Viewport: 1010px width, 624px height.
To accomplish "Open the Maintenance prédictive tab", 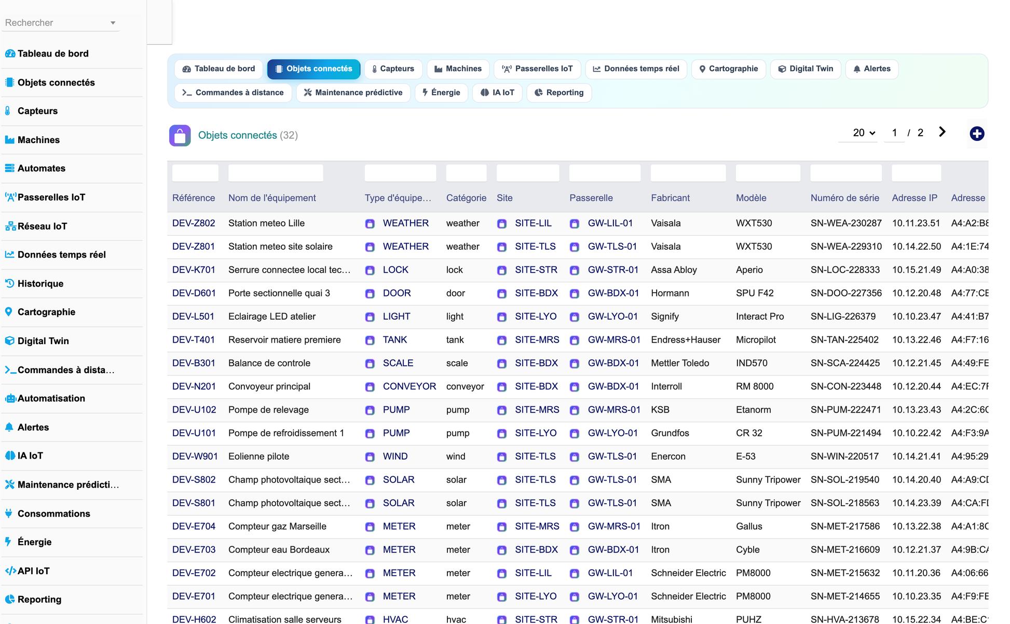I will click(353, 93).
